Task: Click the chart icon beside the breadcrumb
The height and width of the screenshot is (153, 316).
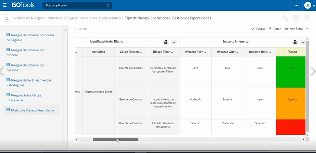Action: 6,18
